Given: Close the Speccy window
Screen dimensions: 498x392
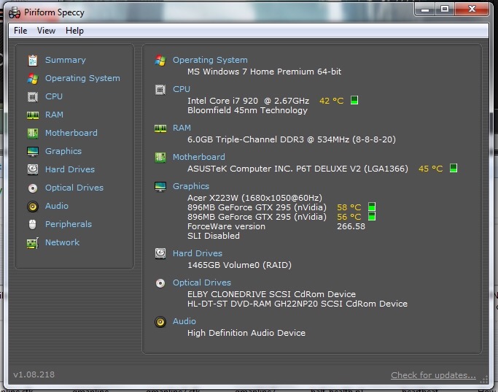Looking at the screenshot, I should 472,9.
